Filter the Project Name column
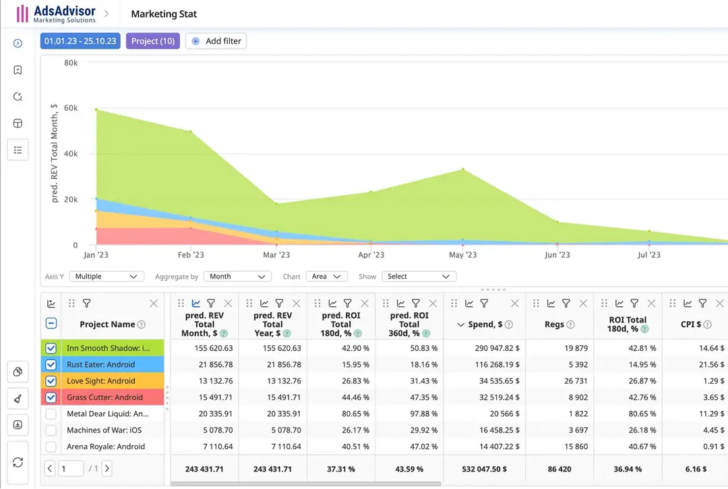 click(86, 304)
